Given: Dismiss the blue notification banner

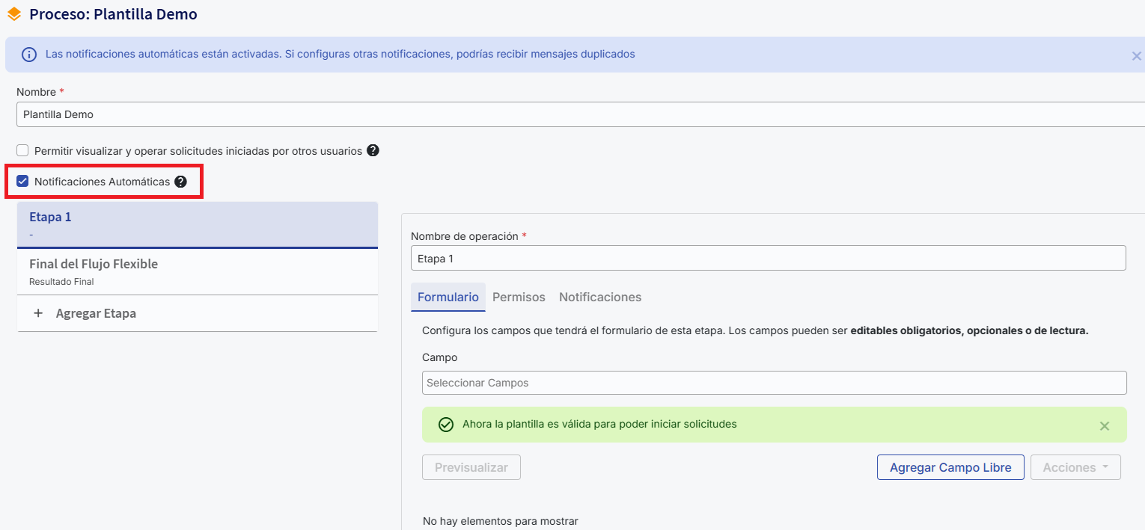Looking at the screenshot, I should (x=1136, y=55).
